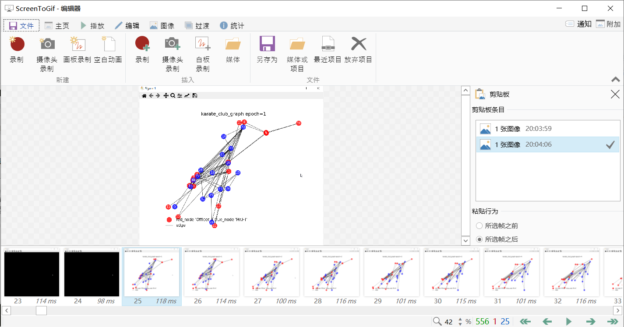Open the recent projects list
This screenshot has width=624, height=327.
tap(327, 53)
